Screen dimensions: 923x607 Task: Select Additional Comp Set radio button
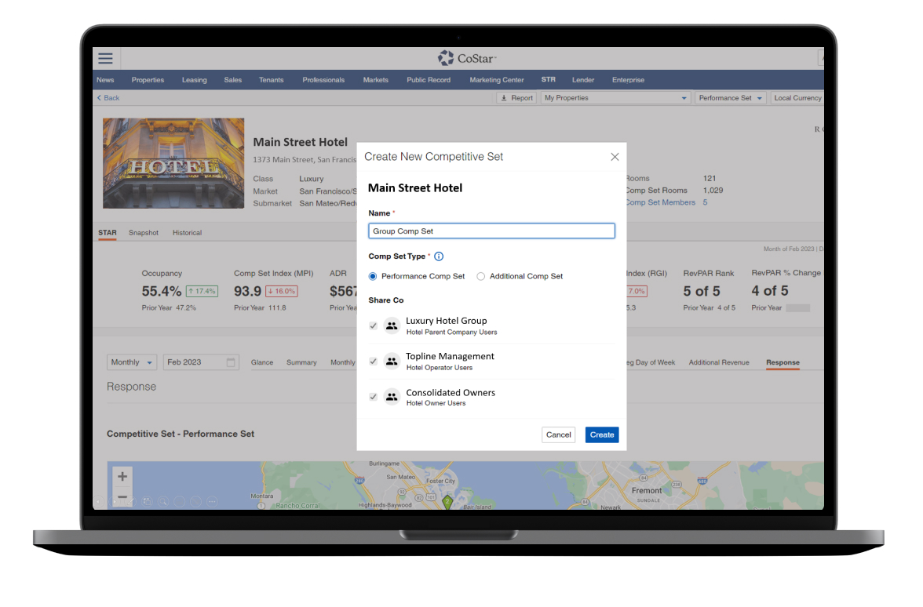point(481,276)
